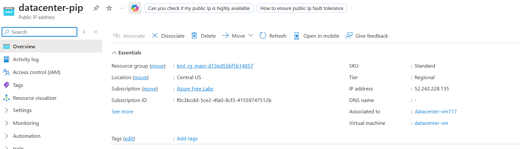Open in mobile from the toolbar
This screenshot has width=520, height=149.
click(317, 36)
